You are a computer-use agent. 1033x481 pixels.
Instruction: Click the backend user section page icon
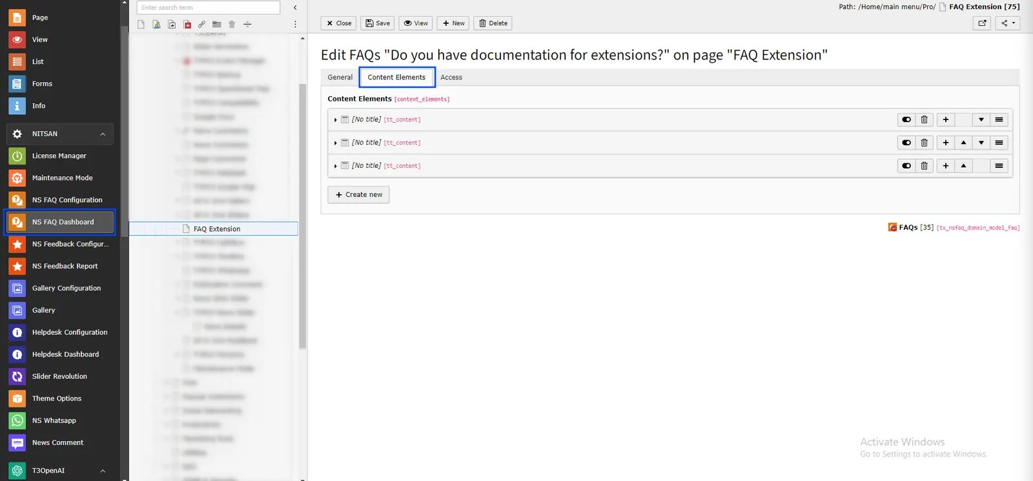pyautogui.click(x=156, y=25)
